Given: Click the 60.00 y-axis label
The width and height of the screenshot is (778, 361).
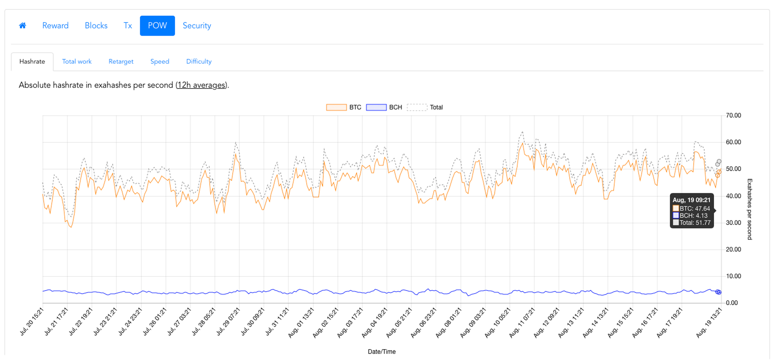Looking at the screenshot, I should tap(733, 142).
